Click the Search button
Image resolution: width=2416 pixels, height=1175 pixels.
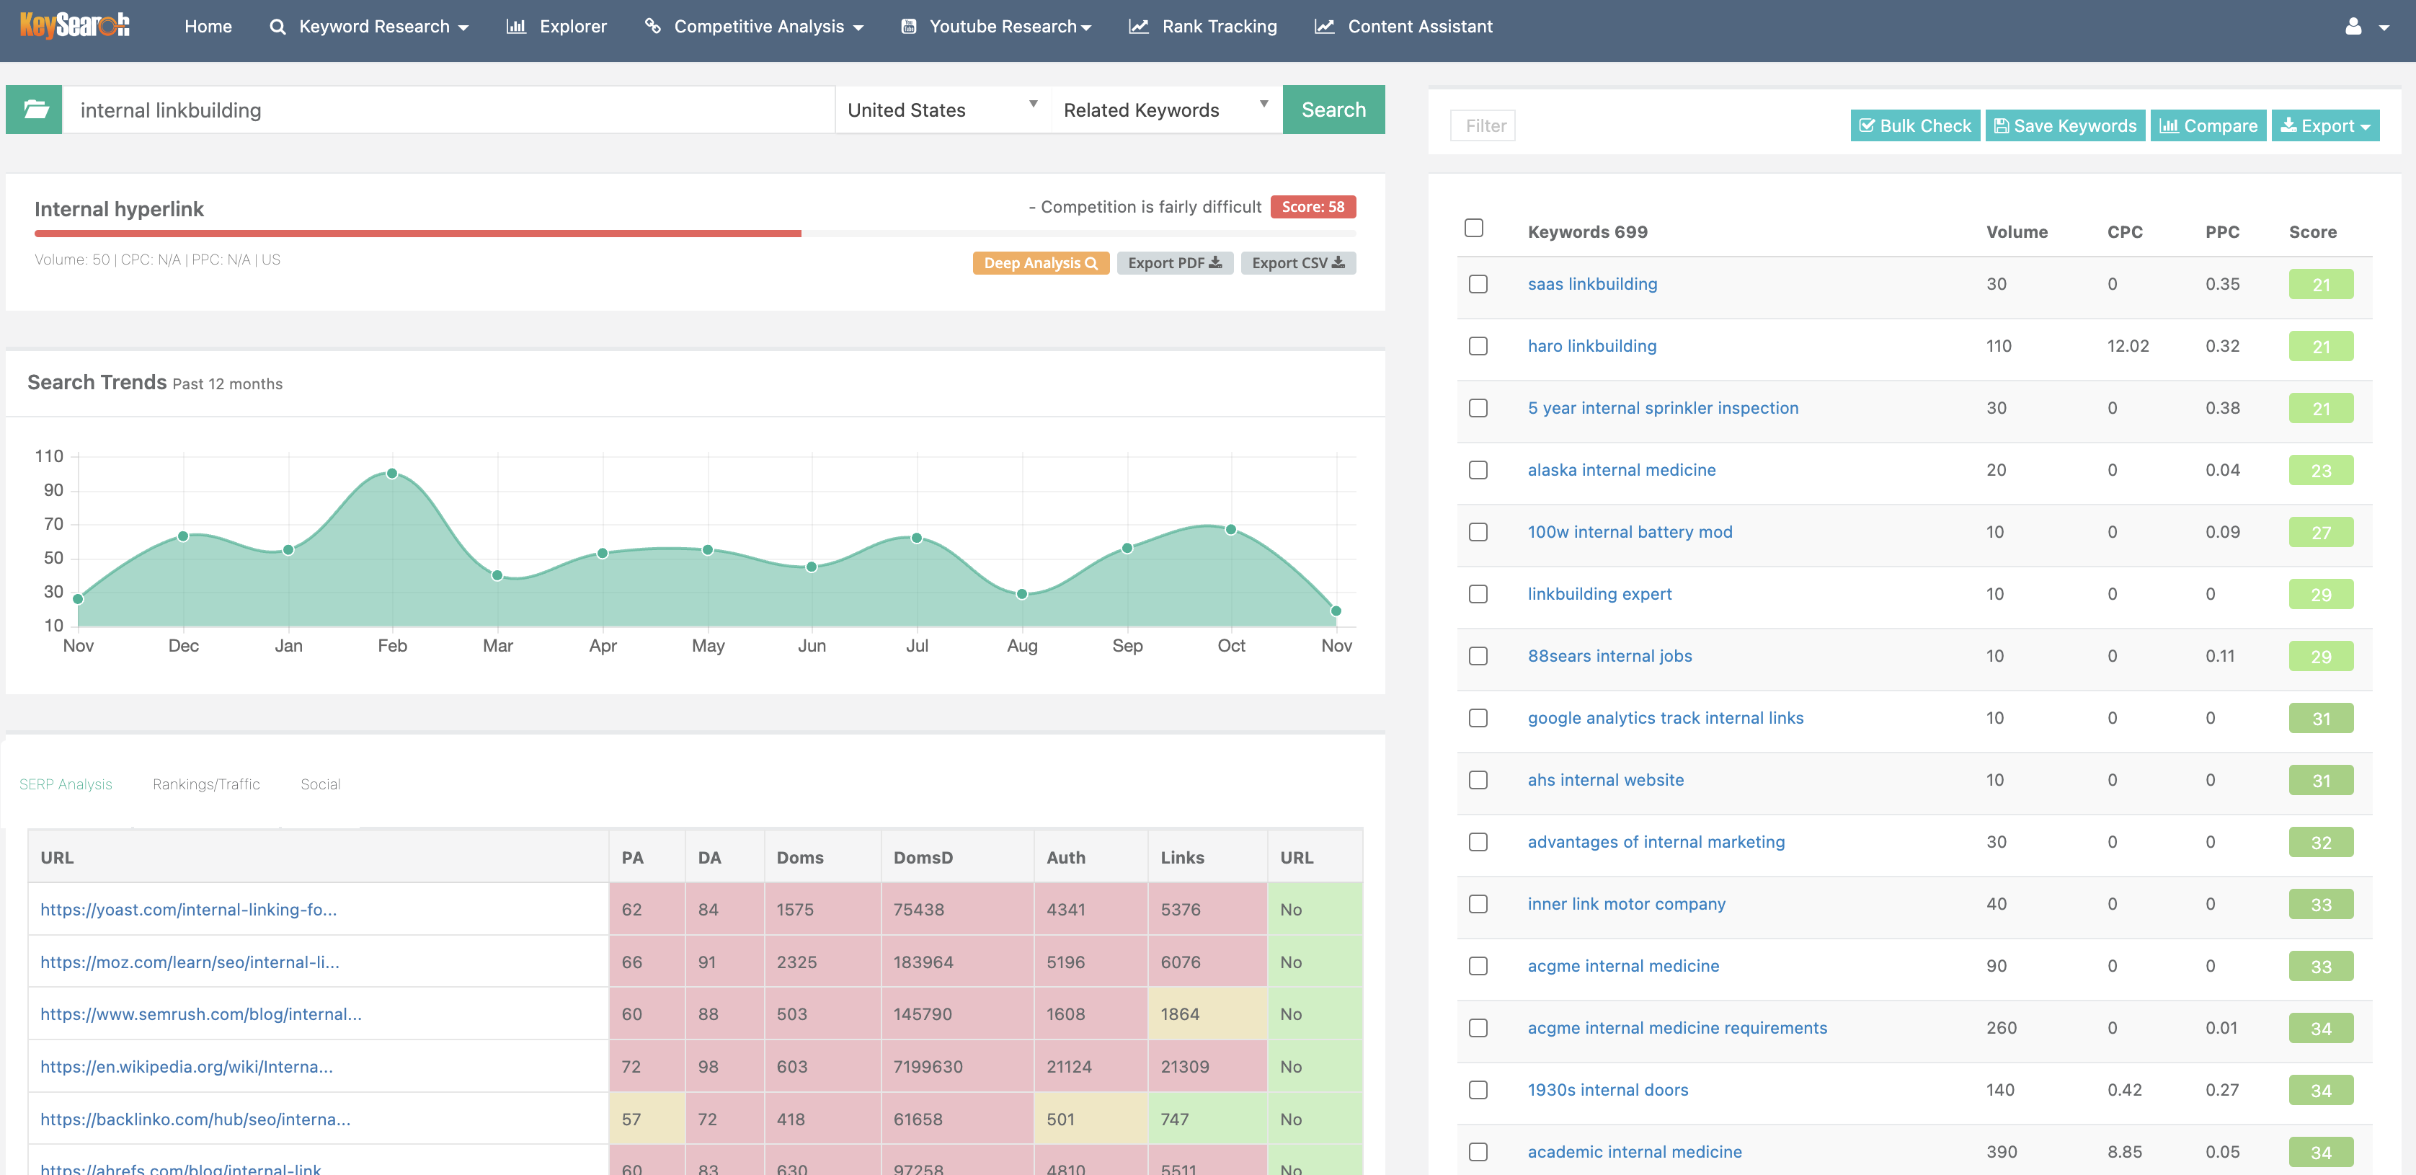(x=1333, y=110)
